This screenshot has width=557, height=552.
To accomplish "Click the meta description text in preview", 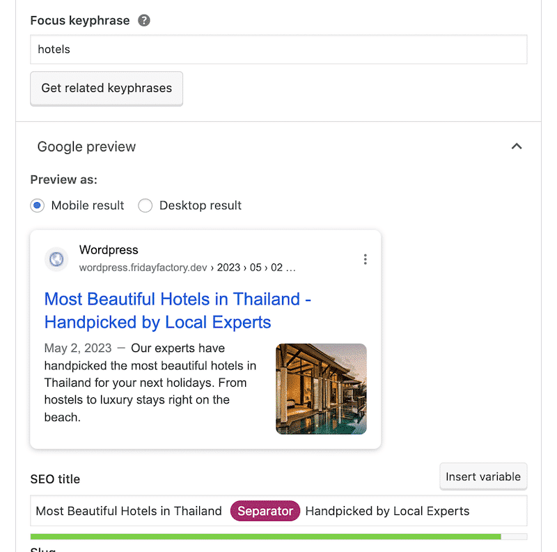I will pyautogui.click(x=150, y=383).
